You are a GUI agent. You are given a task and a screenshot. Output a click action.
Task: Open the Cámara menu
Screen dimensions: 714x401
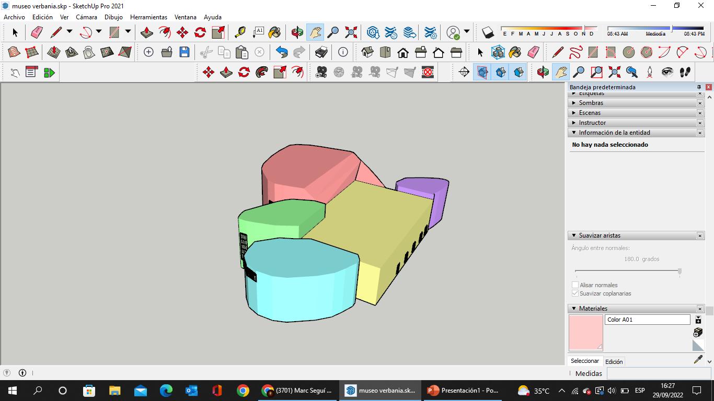(x=86, y=17)
